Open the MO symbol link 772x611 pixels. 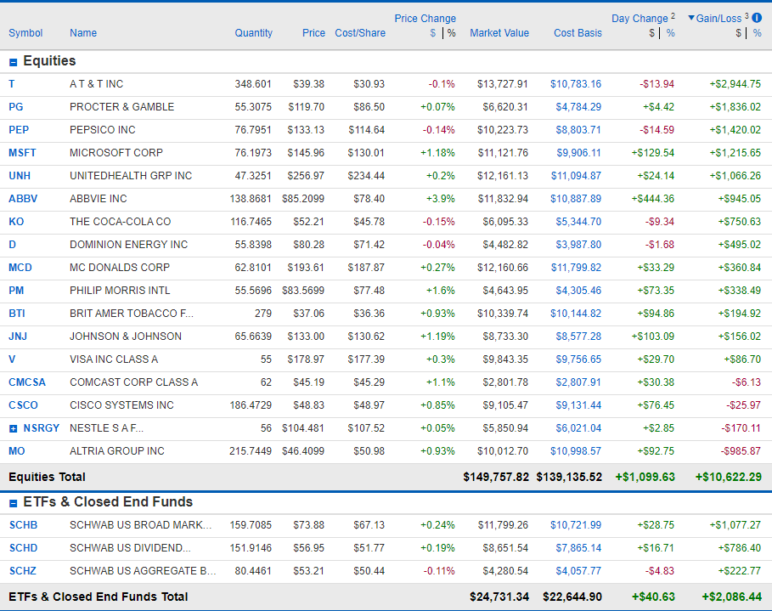tap(17, 451)
